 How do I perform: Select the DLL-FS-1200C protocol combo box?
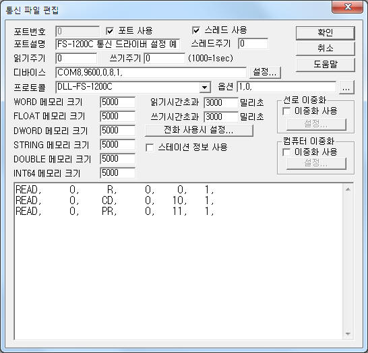coord(133,88)
